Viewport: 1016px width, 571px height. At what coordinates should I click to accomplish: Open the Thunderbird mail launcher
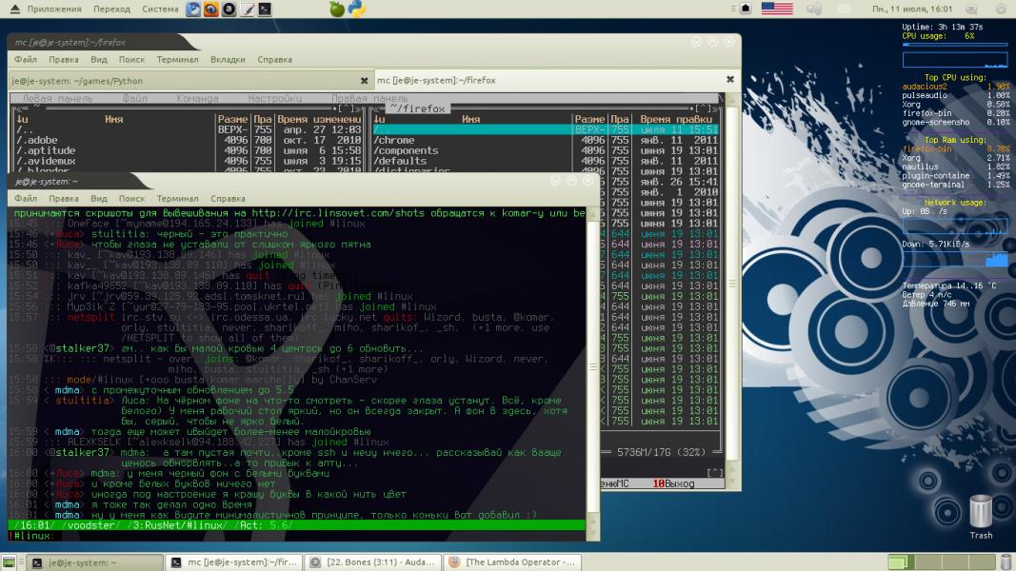pos(193,9)
